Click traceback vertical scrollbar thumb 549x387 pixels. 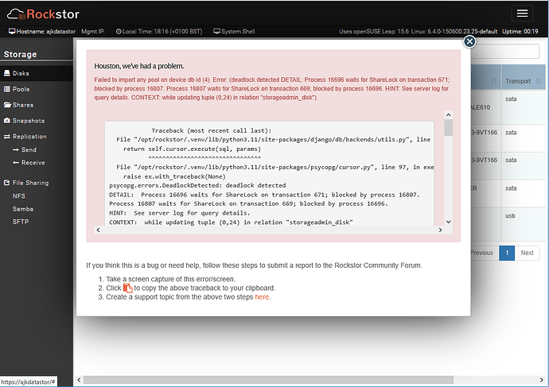[448, 128]
